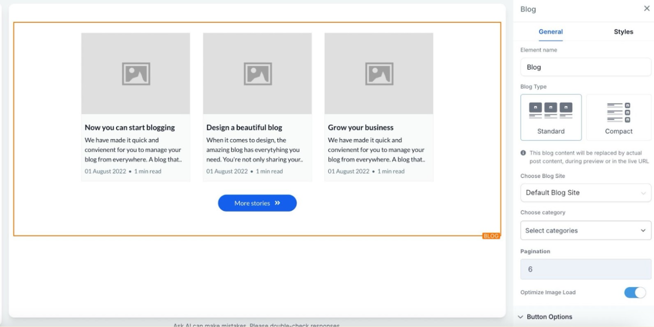Click the image placeholder icon in second post
Viewport: 654px width, 327px height.
point(257,74)
